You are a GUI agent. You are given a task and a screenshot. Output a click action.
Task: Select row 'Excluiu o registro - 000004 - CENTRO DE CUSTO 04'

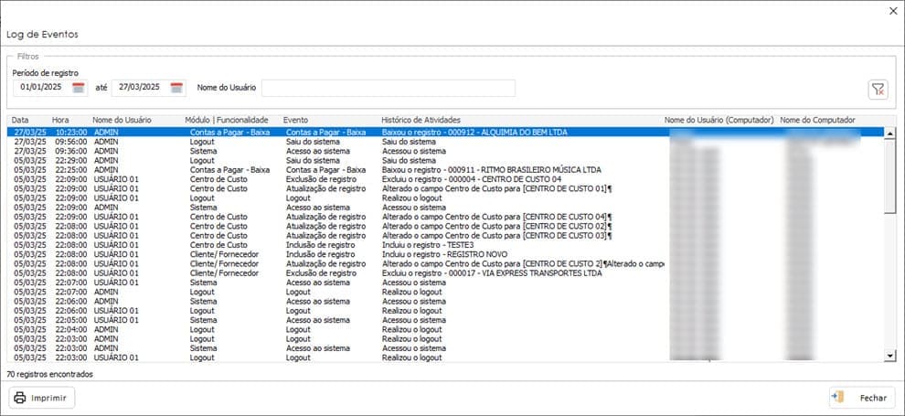(445, 179)
